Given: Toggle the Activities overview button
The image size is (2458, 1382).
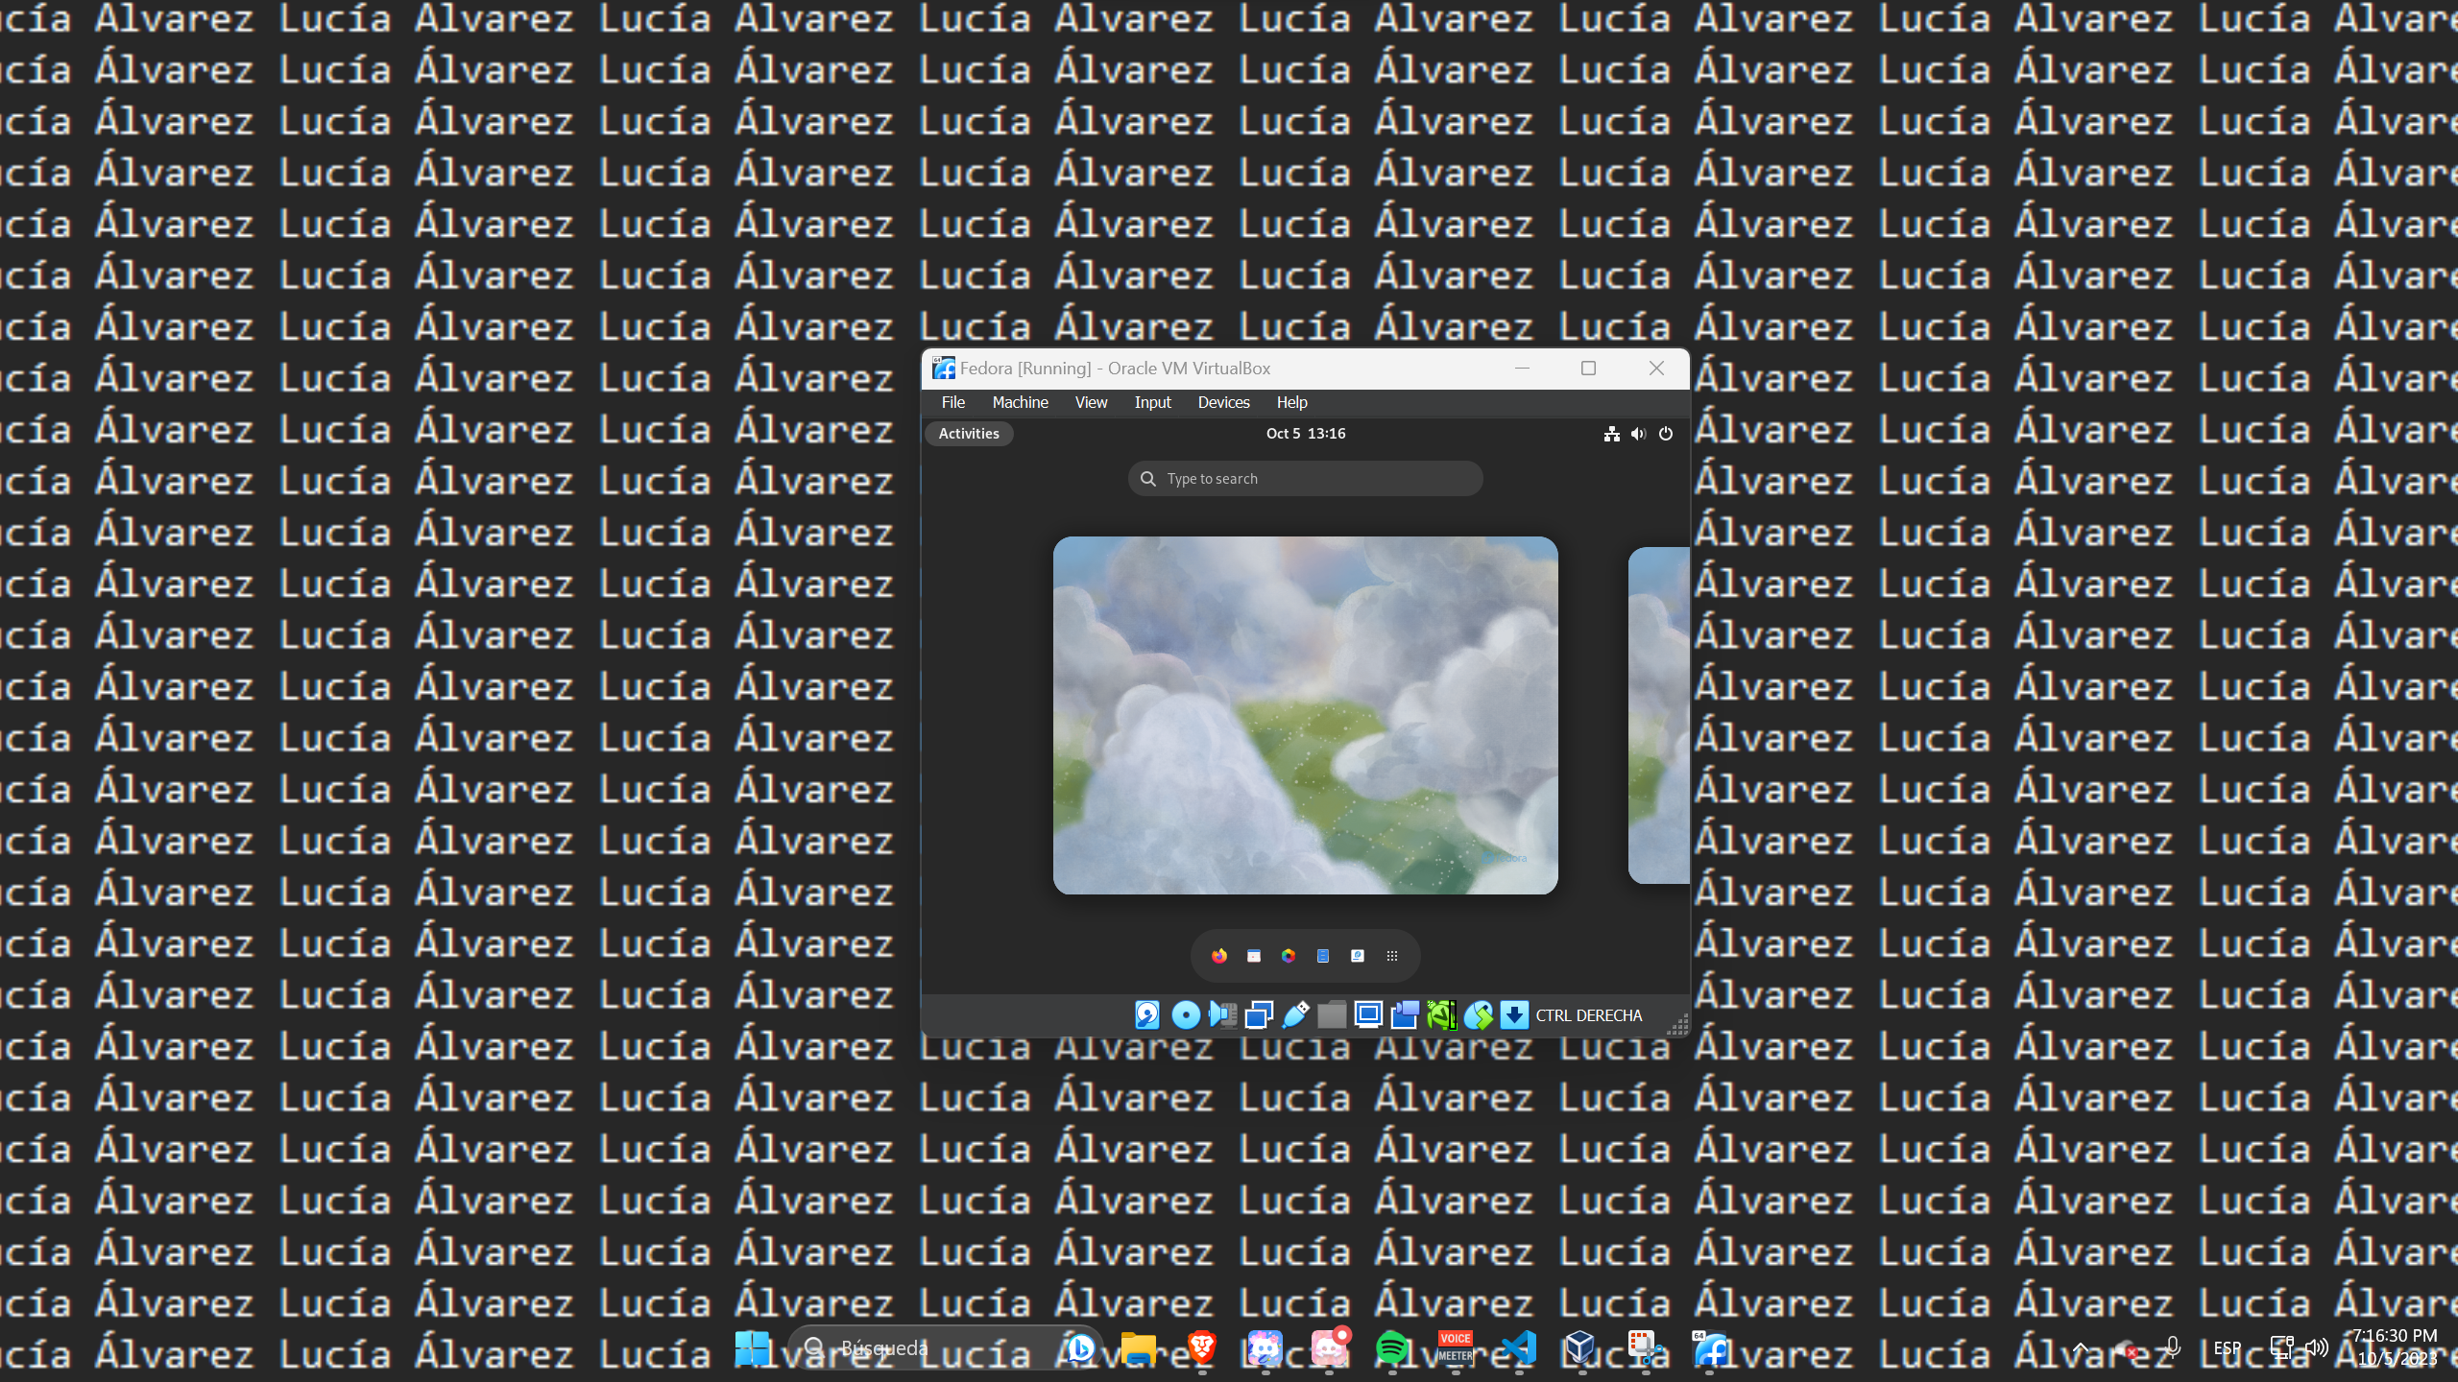Looking at the screenshot, I should coord(969,434).
